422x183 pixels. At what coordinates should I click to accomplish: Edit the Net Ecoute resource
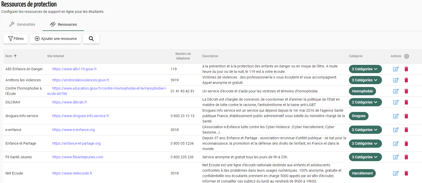click(x=396, y=173)
